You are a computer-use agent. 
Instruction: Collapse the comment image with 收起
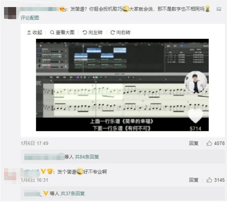tap(34, 32)
